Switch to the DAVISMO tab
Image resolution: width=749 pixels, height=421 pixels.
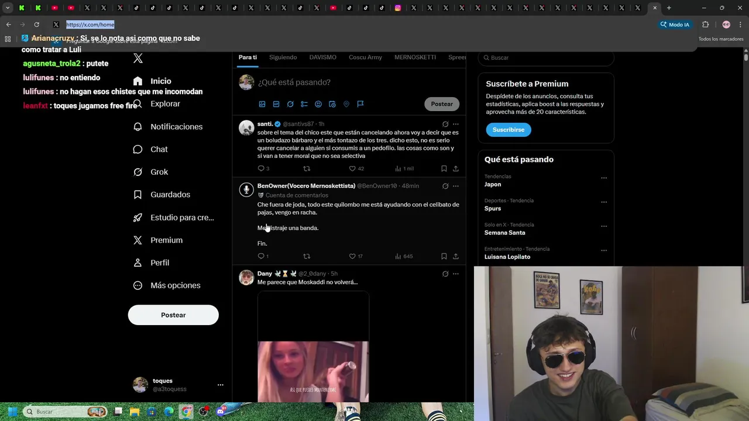click(x=323, y=57)
